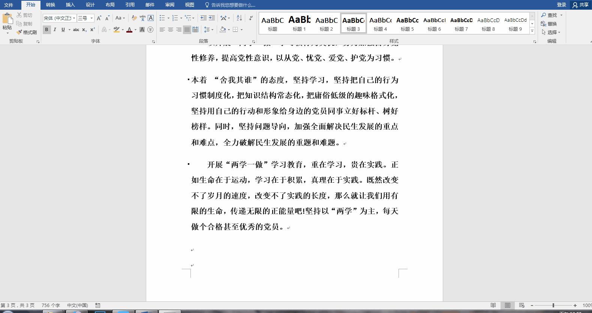The height and width of the screenshot is (313, 592).
Task: Apply the red font color swatch (A)
Action: [x=129, y=30]
